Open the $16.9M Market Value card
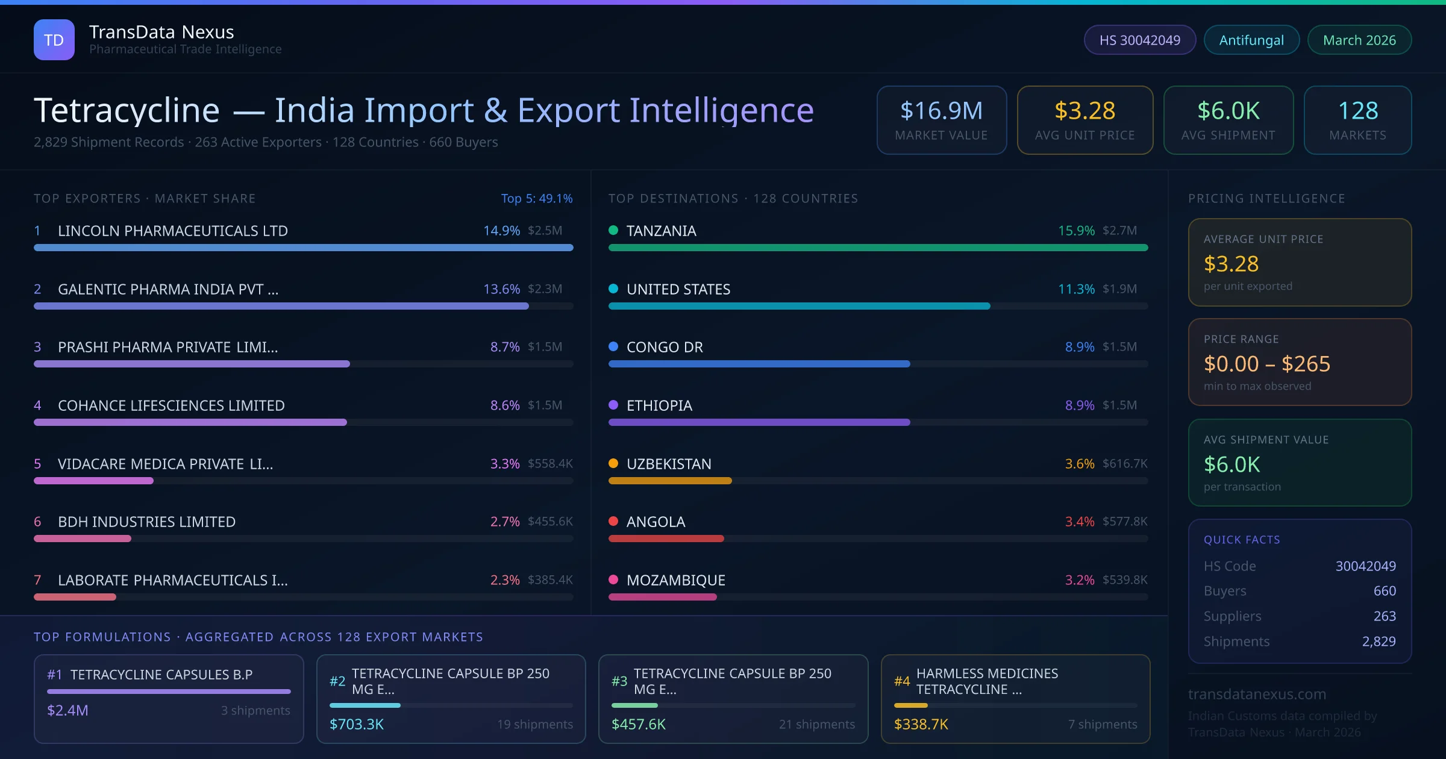This screenshot has height=759, width=1446. click(x=941, y=120)
